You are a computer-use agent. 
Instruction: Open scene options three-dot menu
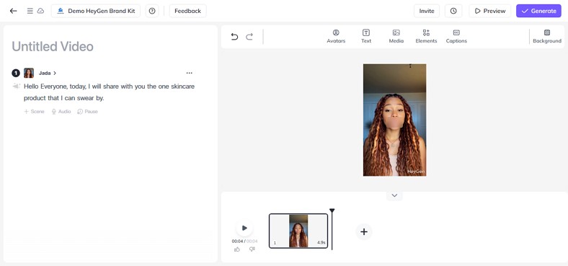pyautogui.click(x=189, y=73)
